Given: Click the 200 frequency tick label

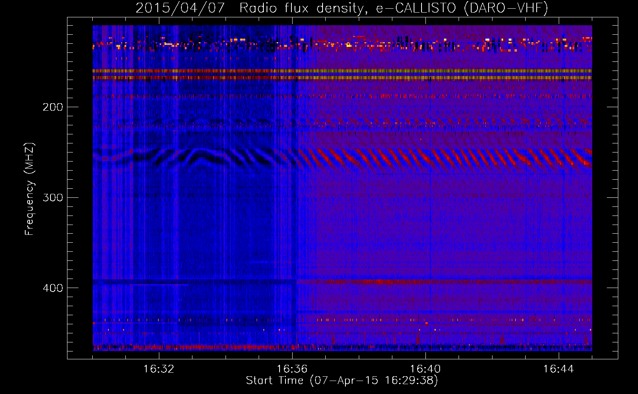Looking at the screenshot, I should 52,107.
